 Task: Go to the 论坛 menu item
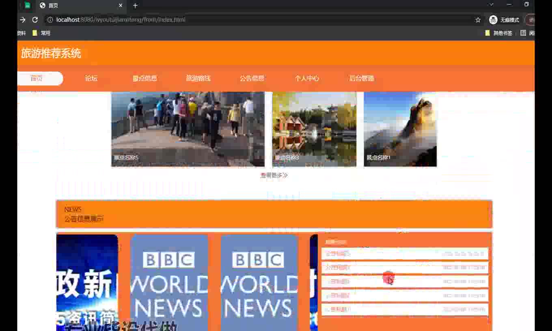point(91,78)
